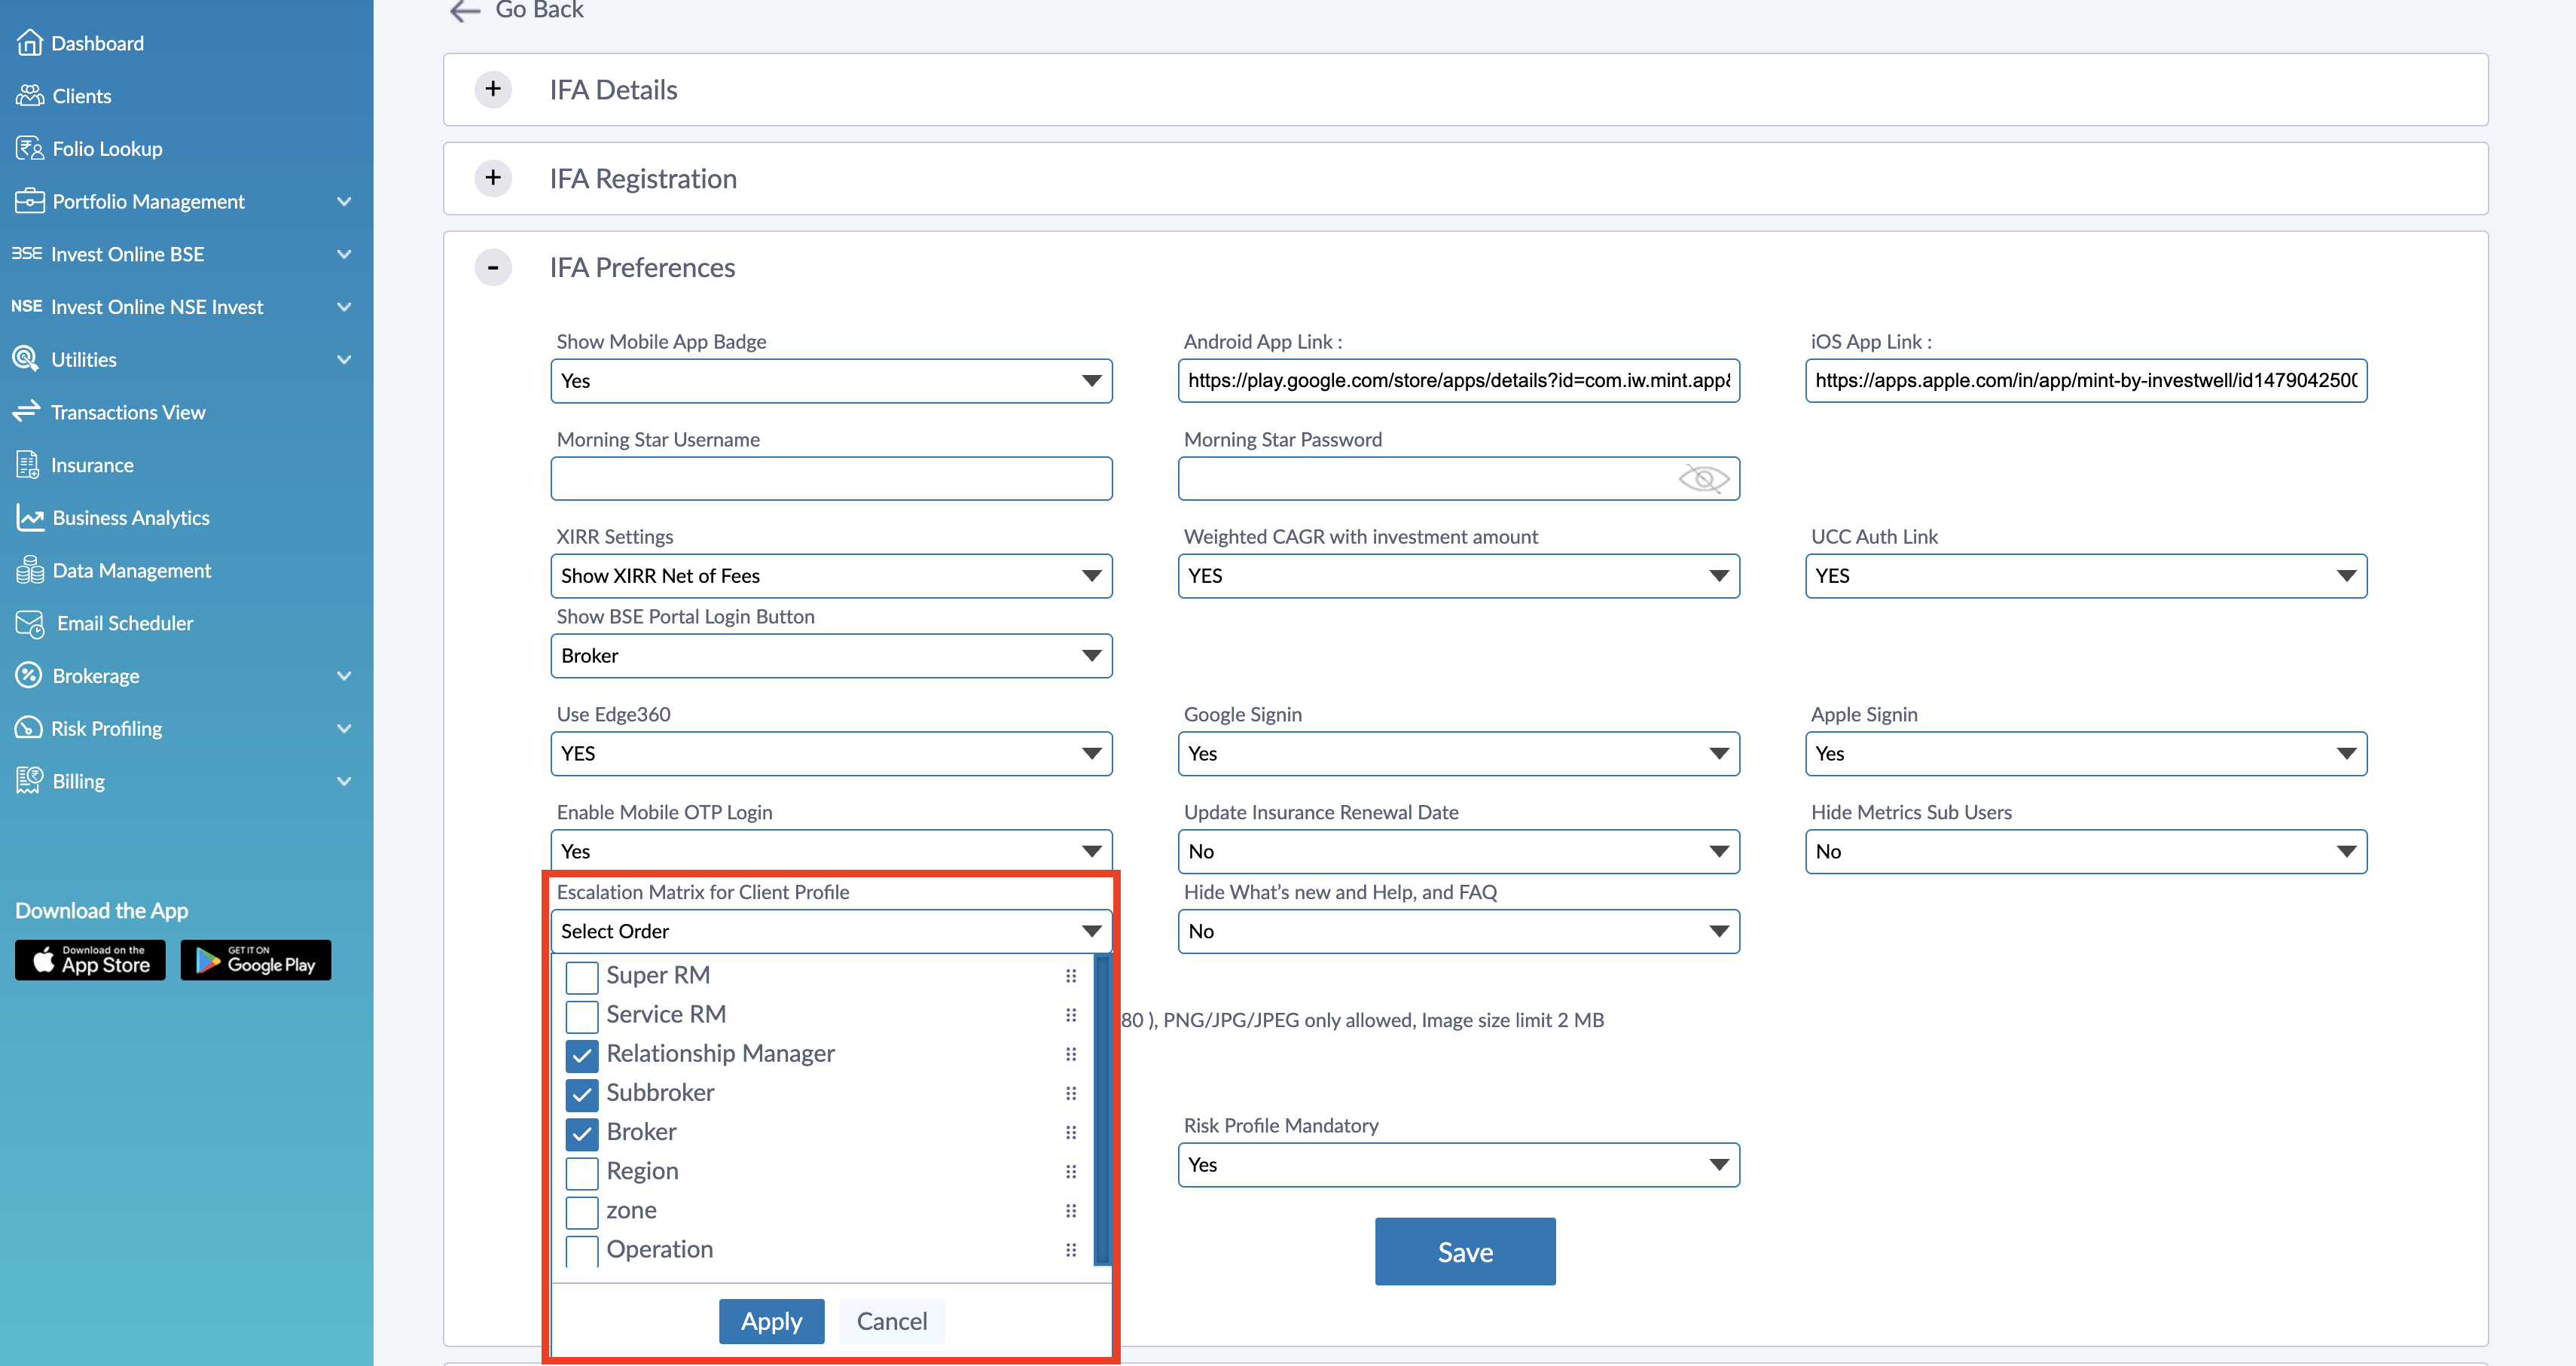
Task: Open the XIRR Settings dropdown
Action: (x=831, y=576)
